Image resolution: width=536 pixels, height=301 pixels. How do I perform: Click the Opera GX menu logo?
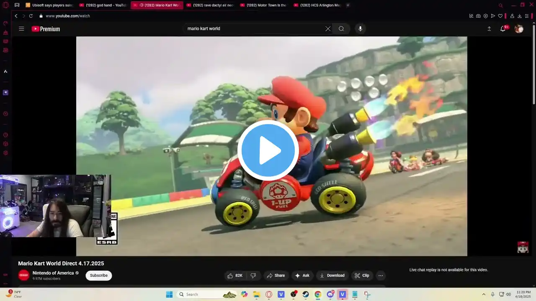pos(5,5)
